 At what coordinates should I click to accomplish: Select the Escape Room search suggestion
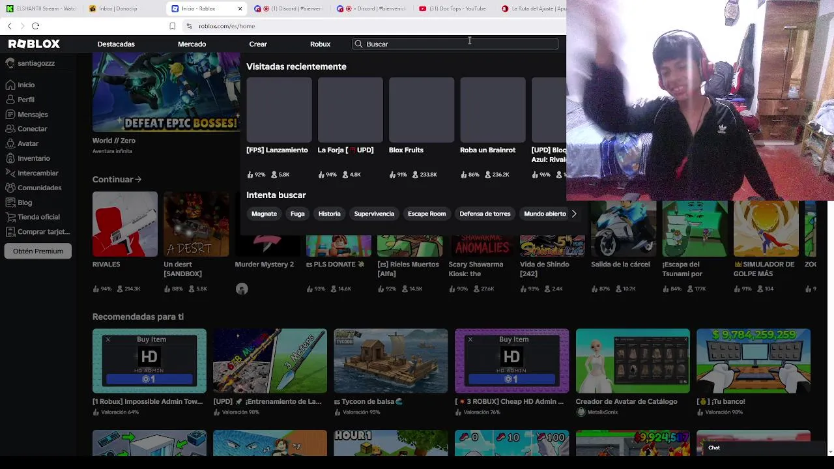pyautogui.click(x=427, y=214)
